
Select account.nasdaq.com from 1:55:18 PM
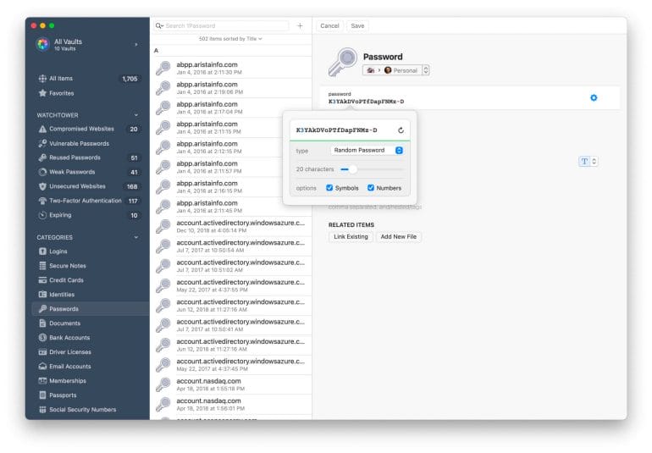231,384
